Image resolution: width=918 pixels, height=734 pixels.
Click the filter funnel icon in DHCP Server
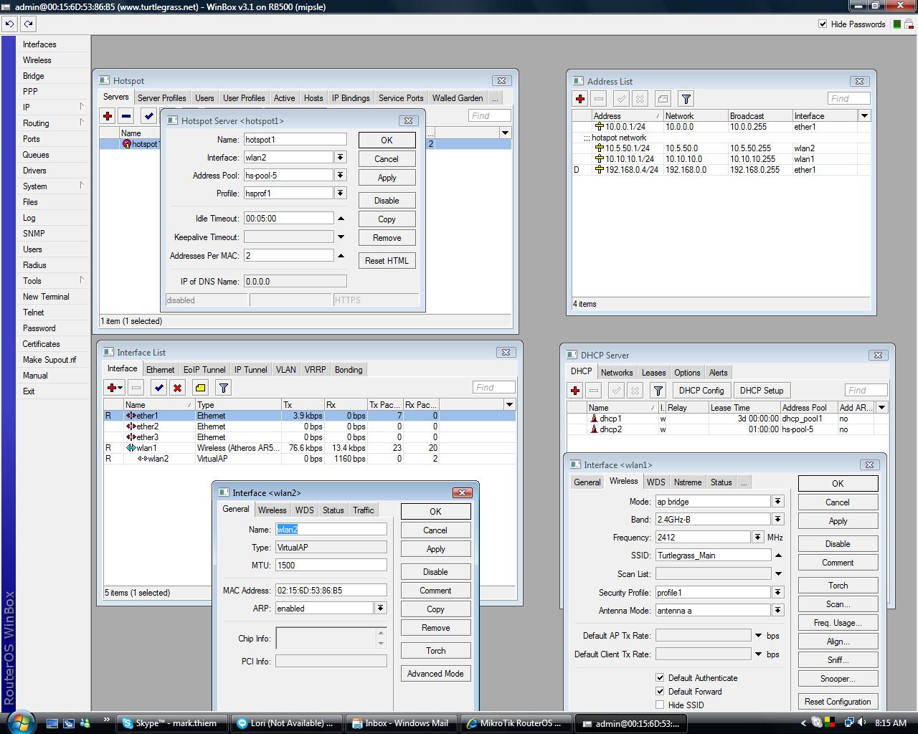pyautogui.click(x=658, y=391)
